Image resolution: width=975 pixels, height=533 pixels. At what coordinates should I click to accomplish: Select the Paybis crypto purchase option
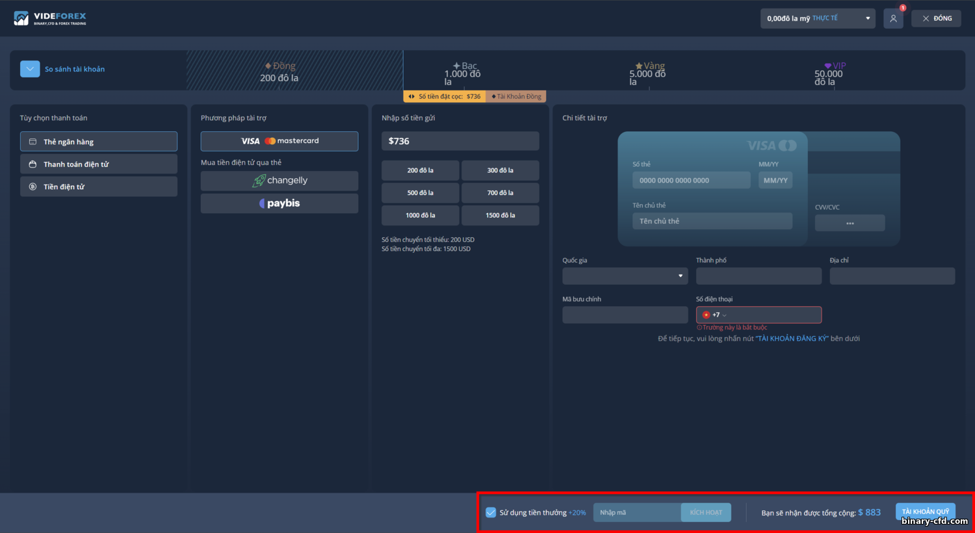[279, 203]
